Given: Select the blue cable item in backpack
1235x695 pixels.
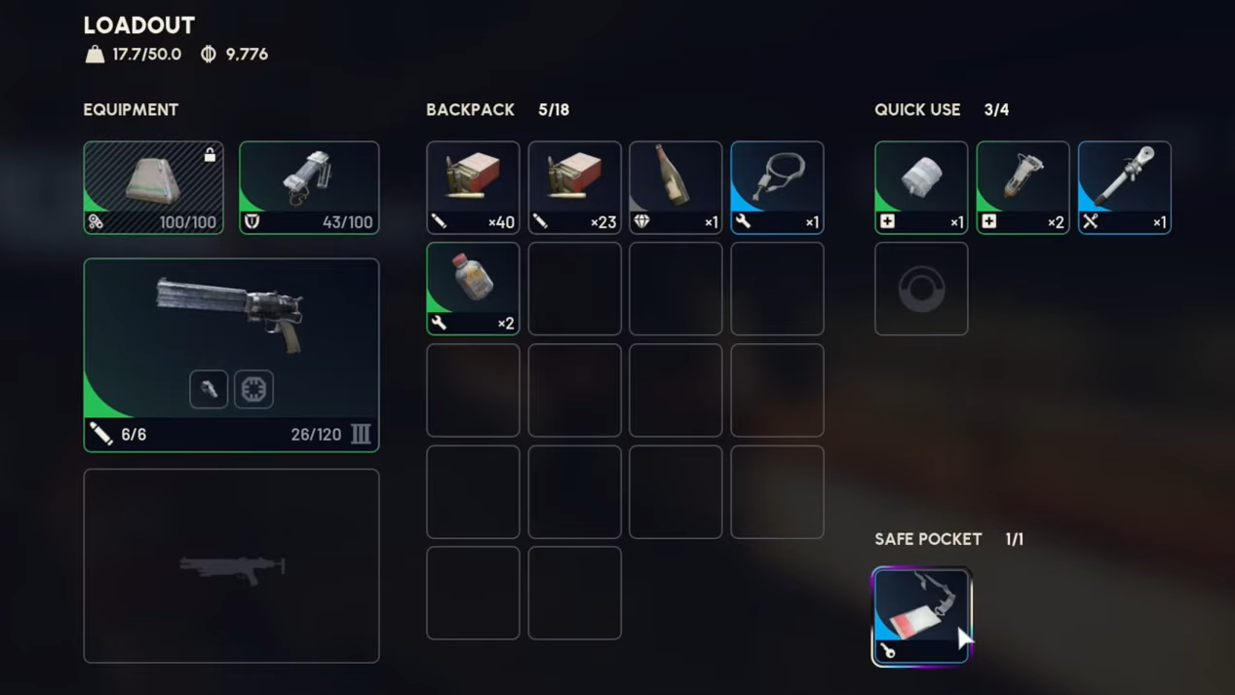Looking at the screenshot, I should [777, 187].
